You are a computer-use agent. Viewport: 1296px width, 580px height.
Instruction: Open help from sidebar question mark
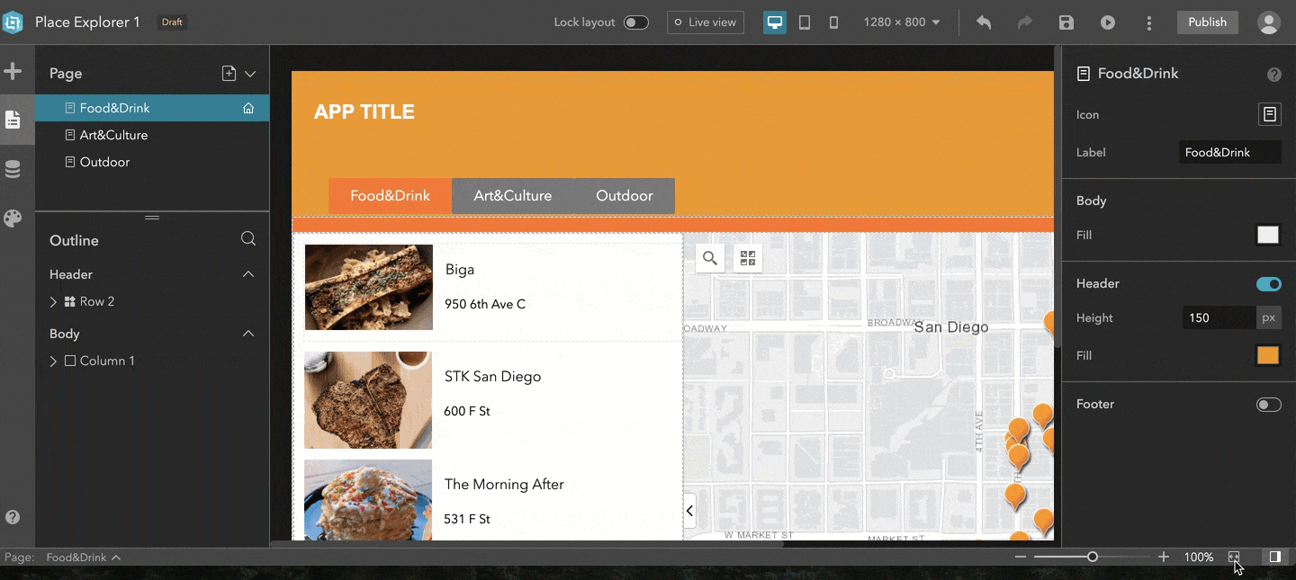(13, 517)
